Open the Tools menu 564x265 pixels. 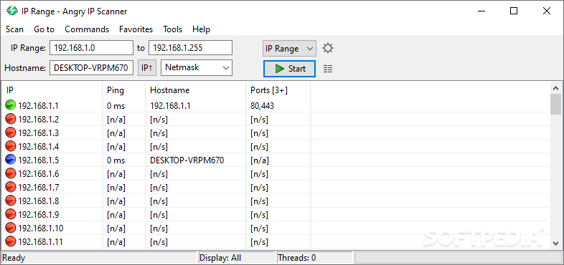173,29
